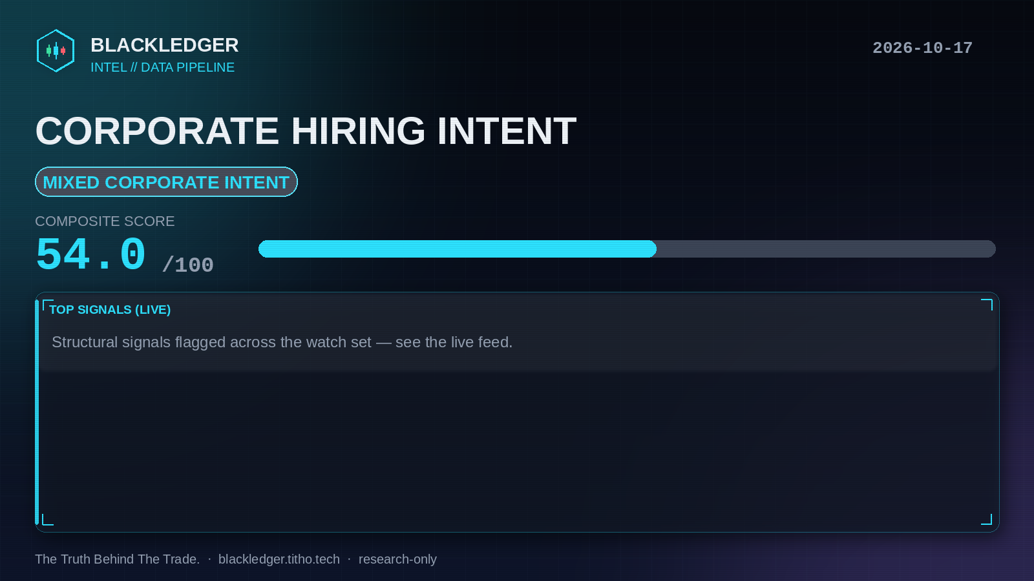Click the research-only footer label

pyautogui.click(x=397, y=559)
